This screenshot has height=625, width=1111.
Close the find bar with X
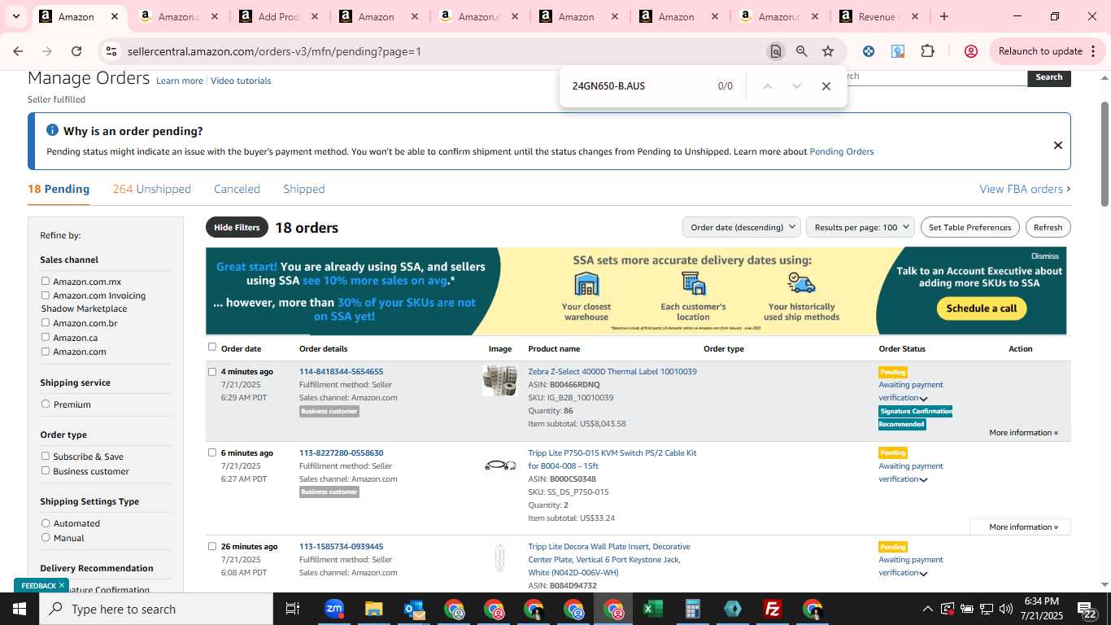point(826,86)
